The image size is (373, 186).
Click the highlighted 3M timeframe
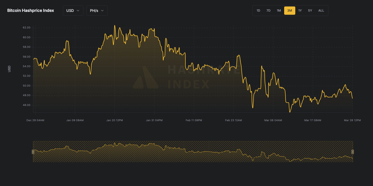(290, 10)
